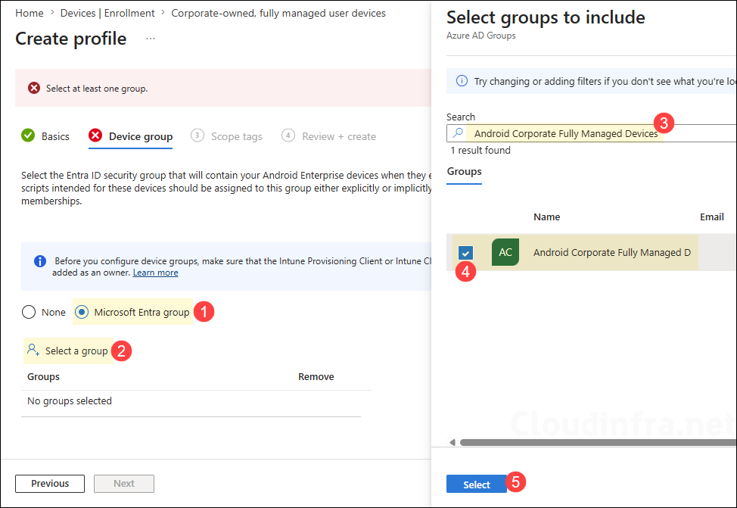Click the info icon in the filters tip
737x508 pixels.
pyautogui.click(x=462, y=81)
